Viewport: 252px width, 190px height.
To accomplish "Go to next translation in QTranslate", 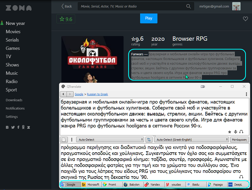I will (x=70, y=94).
